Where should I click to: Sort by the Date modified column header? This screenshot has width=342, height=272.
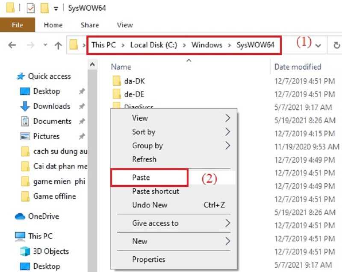pos(298,67)
